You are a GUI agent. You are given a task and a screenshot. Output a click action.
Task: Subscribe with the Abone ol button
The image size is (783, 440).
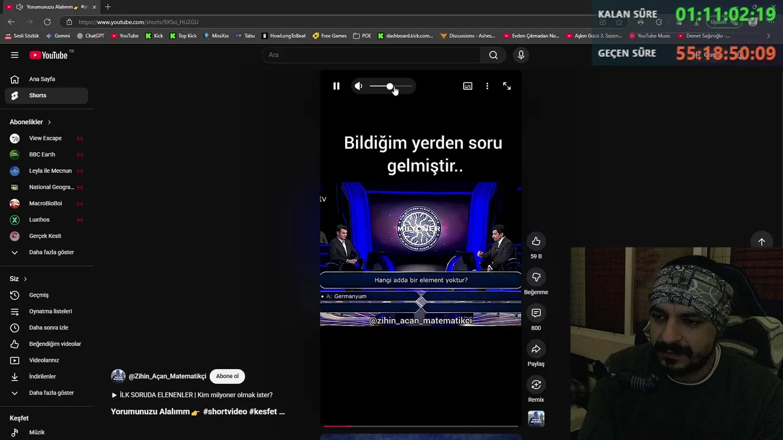pyautogui.click(x=227, y=376)
